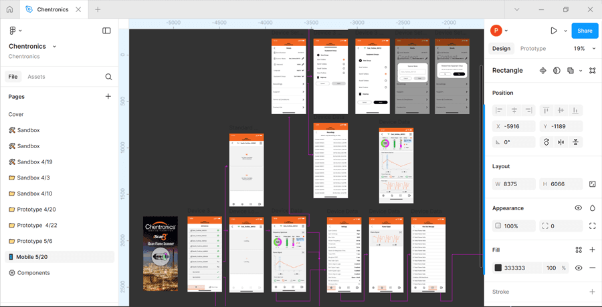The width and height of the screenshot is (602, 307).
Task: Click the rotate 90 degrees icon
Action: click(x=546, y=142)
